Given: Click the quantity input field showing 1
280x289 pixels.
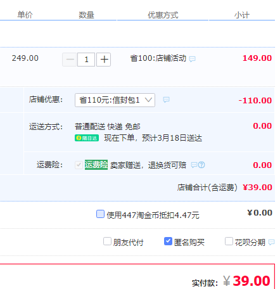Looking at the screenshot, I should [x=86, y=60].
